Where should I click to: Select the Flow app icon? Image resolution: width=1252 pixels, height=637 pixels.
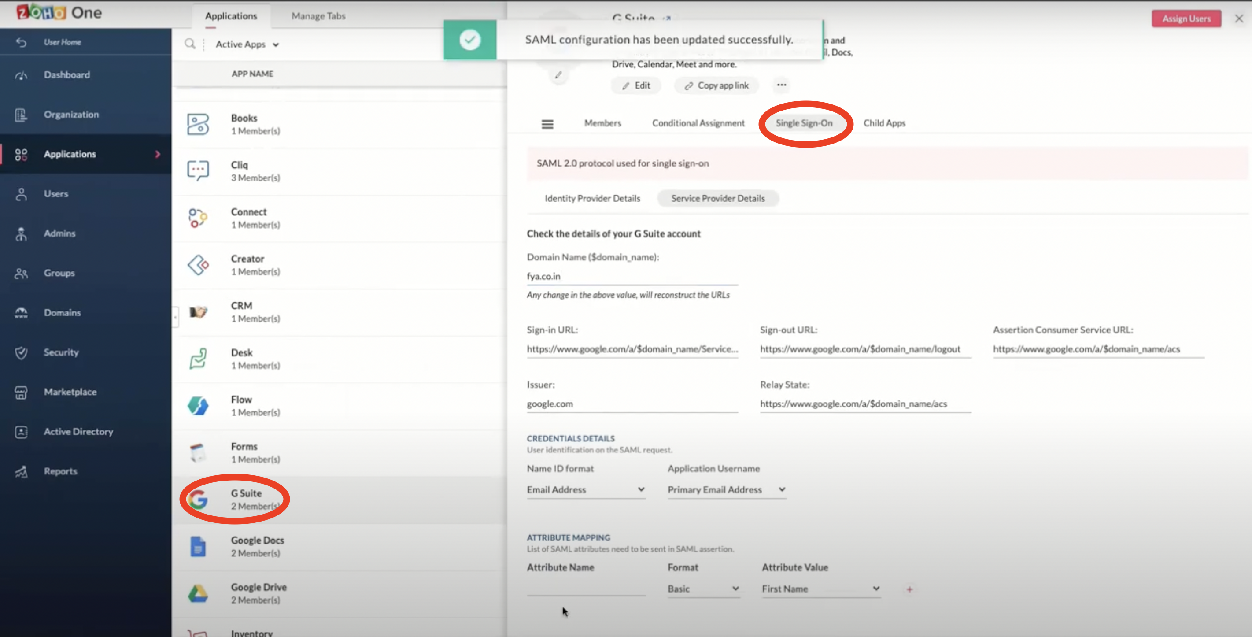[198, 406]
